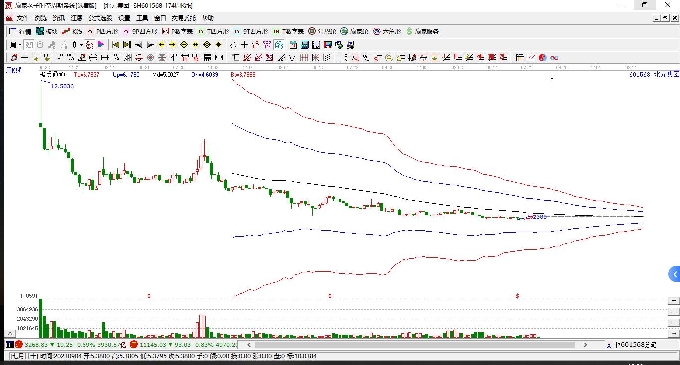The image size is (680, 365).
Task: Step forward with the black right arrow
Action: [x=150, y=45]
